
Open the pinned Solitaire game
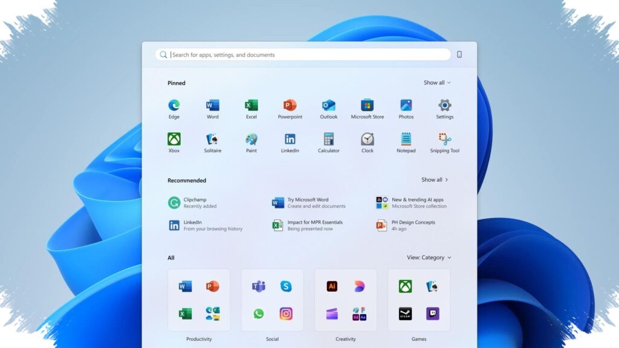(x=212, y=143)
